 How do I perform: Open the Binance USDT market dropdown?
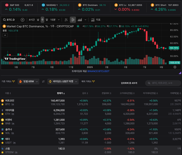click(63, 82)
